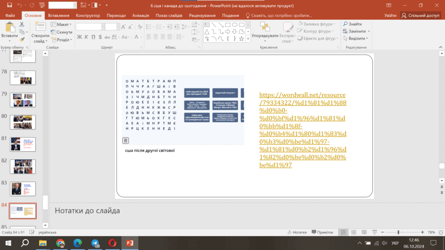The height and width of the screenshot is (250, 445).
Task: Save the presentation with the floppy disk icon
Action: 9,5
